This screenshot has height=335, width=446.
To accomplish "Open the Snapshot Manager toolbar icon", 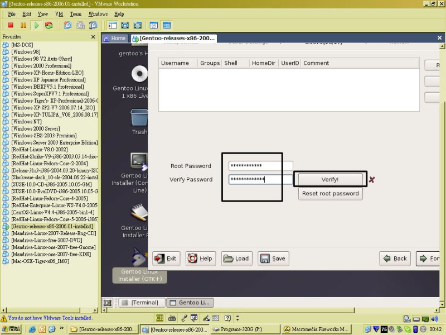I will coord(93,25).
